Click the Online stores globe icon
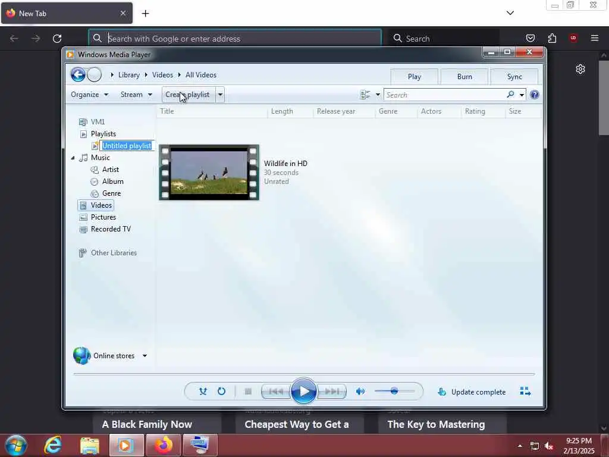609x457 pixels. click(81, 356)
